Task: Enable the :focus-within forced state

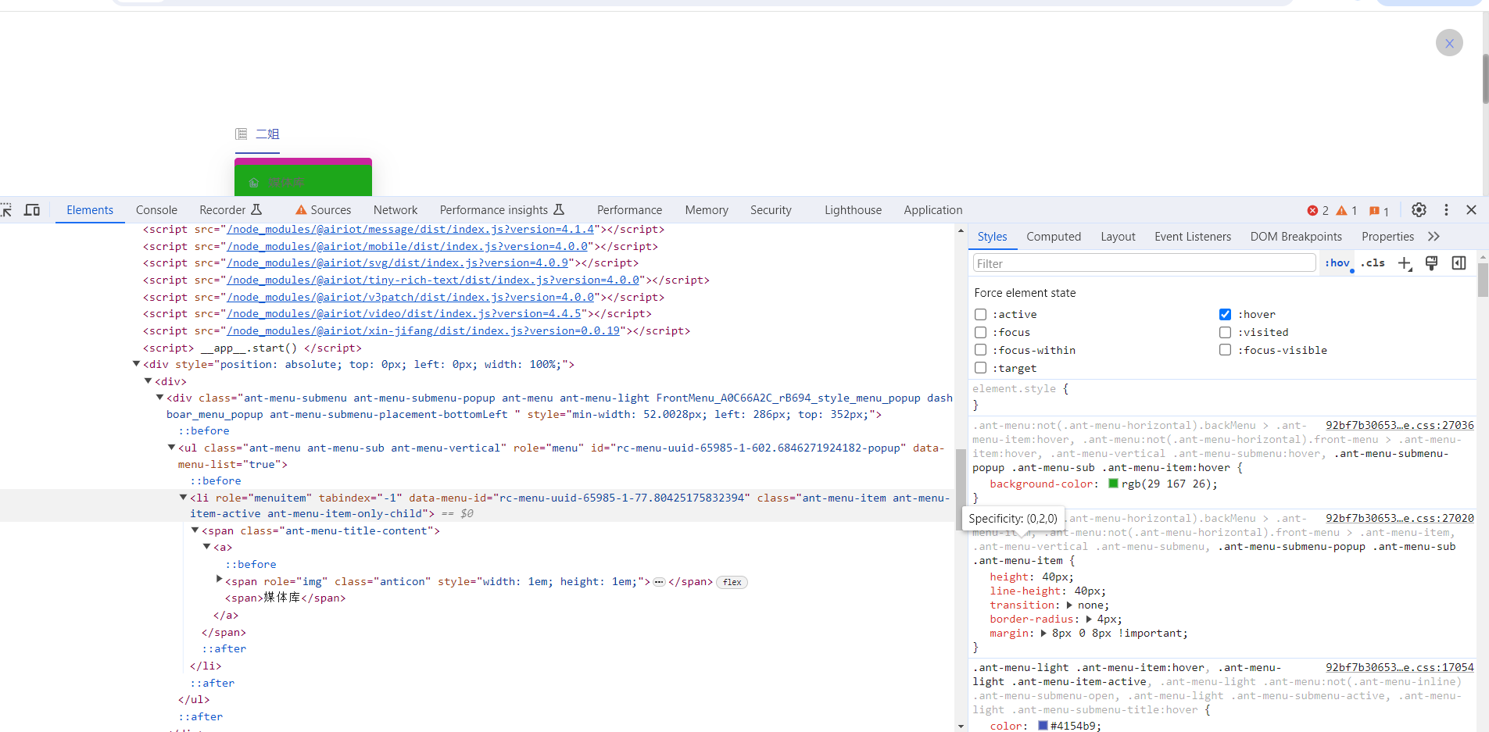Action: tap(980, 350)
